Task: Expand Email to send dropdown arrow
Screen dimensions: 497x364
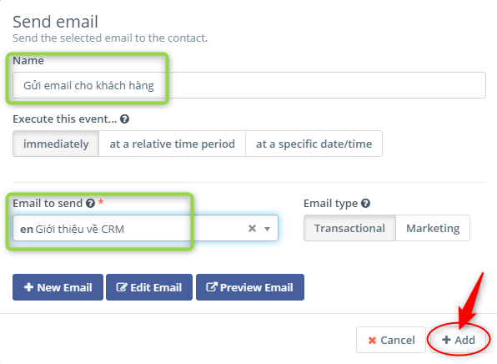Action: coord(267,229)
